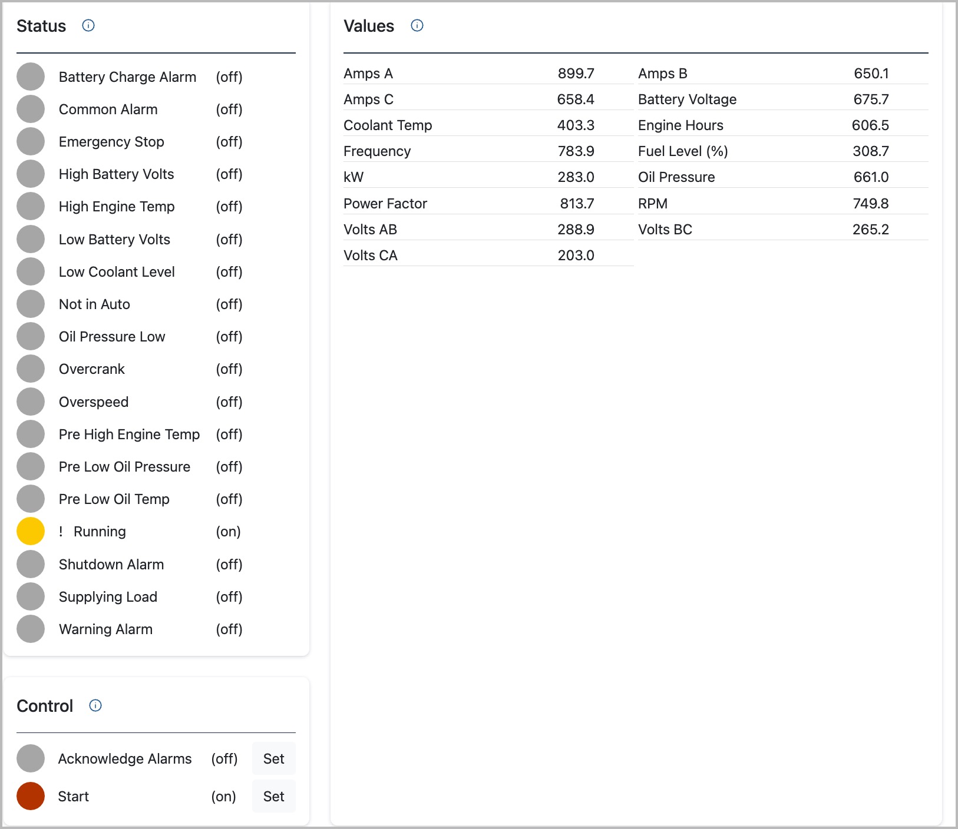Select the Power Factor value 813.7

coord(577,203)
